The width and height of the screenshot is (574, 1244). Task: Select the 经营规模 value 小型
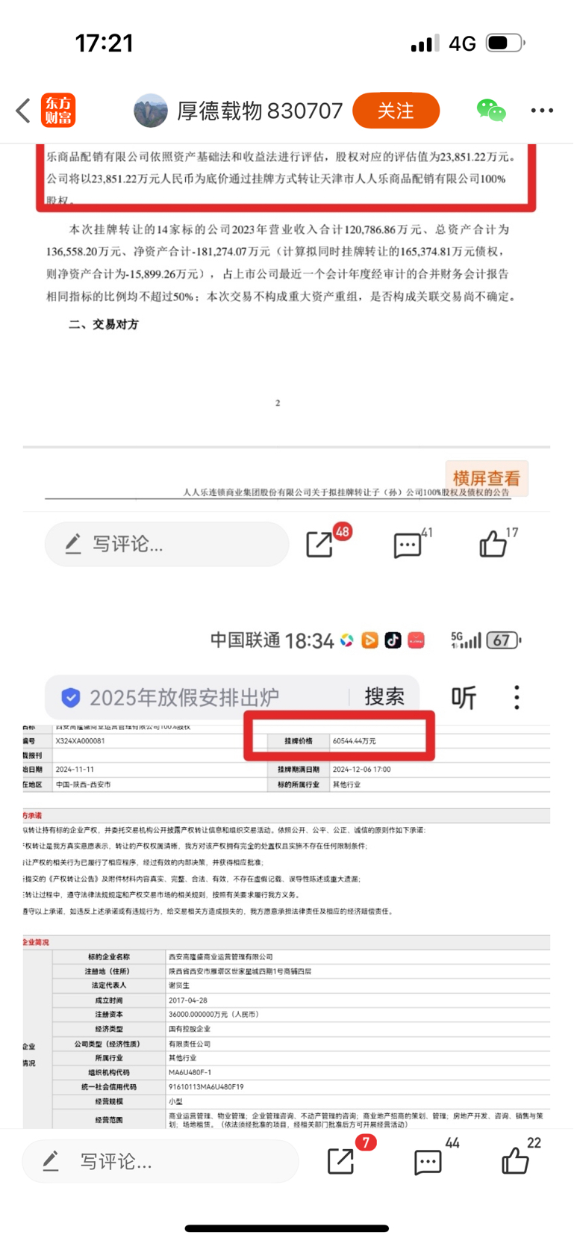pos(175,1101)
